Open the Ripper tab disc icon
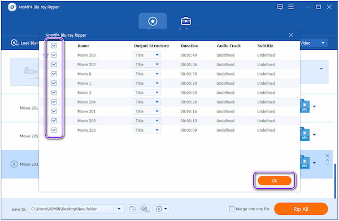The image size is (339, 221). tap(153, 21)
